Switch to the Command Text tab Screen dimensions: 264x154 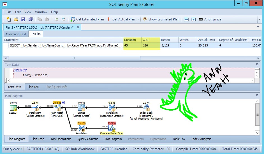click(x=16, y=34)
